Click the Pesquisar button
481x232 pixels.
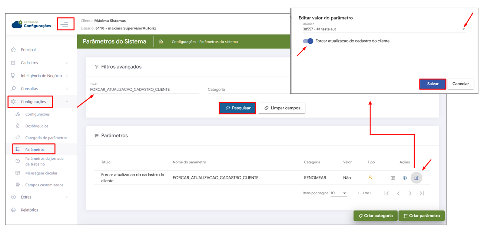pyautogui.click(x=237, y=108)
